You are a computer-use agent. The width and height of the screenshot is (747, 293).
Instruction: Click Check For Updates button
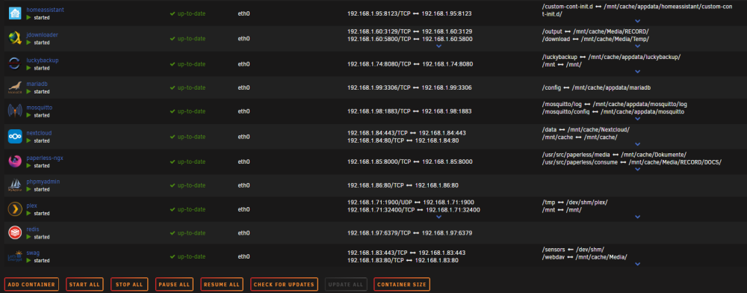284,285
